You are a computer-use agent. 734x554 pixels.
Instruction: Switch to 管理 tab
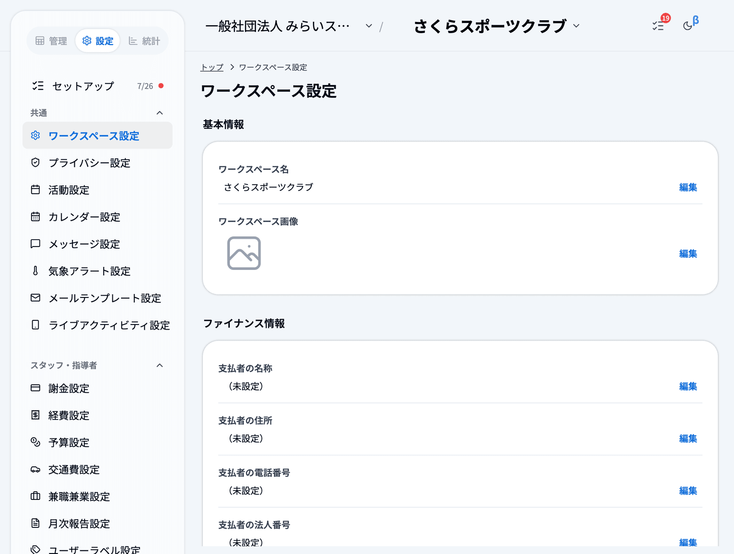pyautogui.click(x=51, y=41)
